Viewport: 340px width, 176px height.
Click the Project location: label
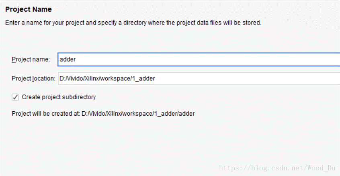(34, 78)
